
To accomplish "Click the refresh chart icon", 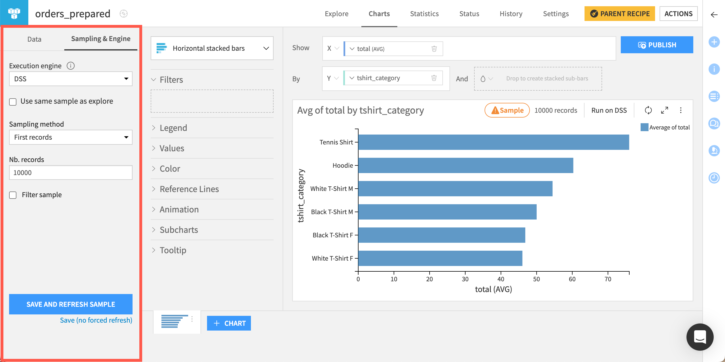I will (648, 110).
